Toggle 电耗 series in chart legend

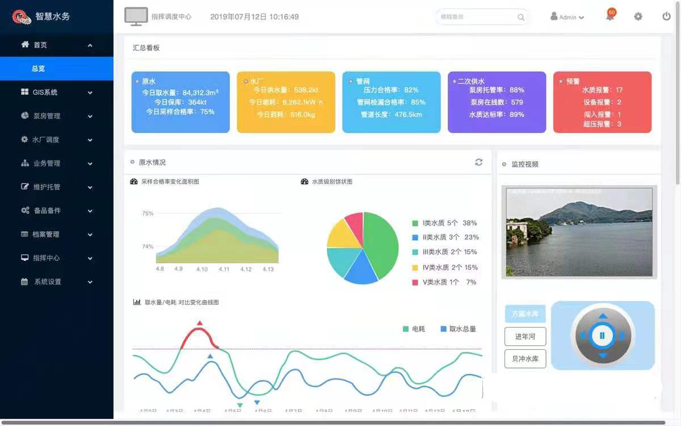[414, 329]
